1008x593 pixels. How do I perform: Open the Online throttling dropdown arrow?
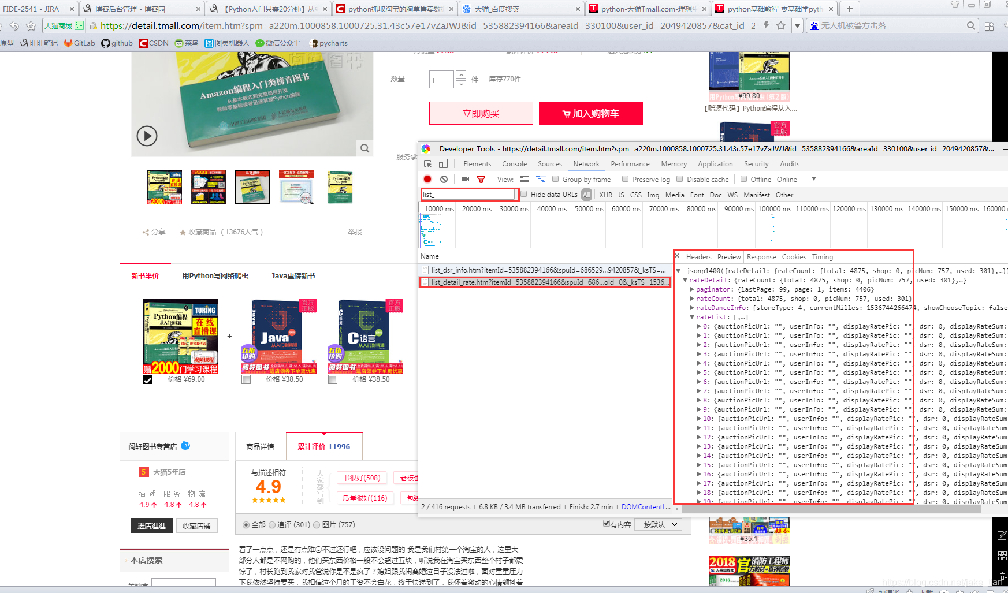coord(814,179)
